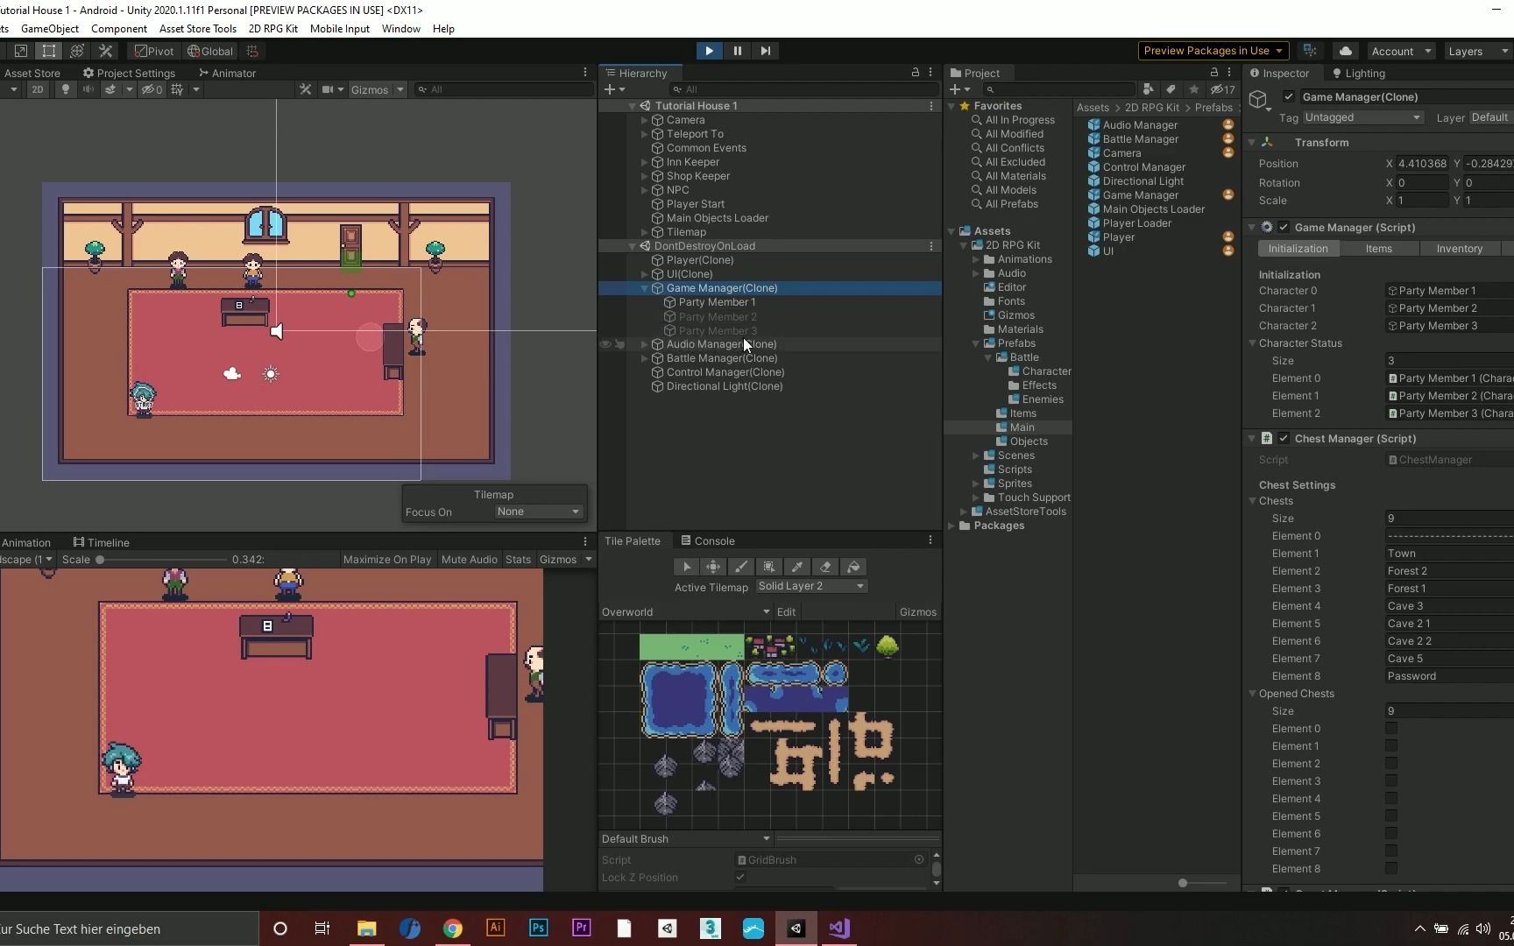1514x946 pixels.
Task: Disable the Chest Manager script checkbox
Action: pos(1284,439)
